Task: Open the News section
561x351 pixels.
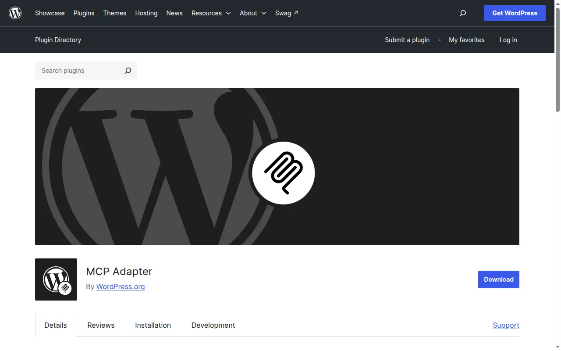Action: [174, 13]
